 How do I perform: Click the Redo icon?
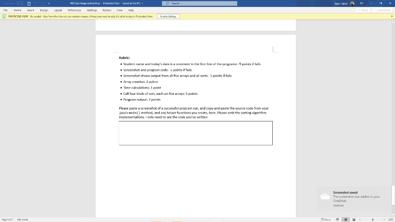pos(42,3)
